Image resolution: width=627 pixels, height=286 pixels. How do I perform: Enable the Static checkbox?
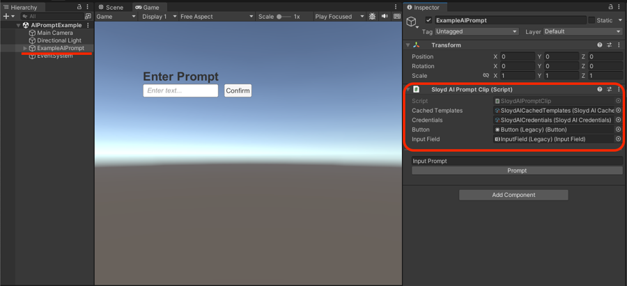pyautogui.click(x=591, y=21)
